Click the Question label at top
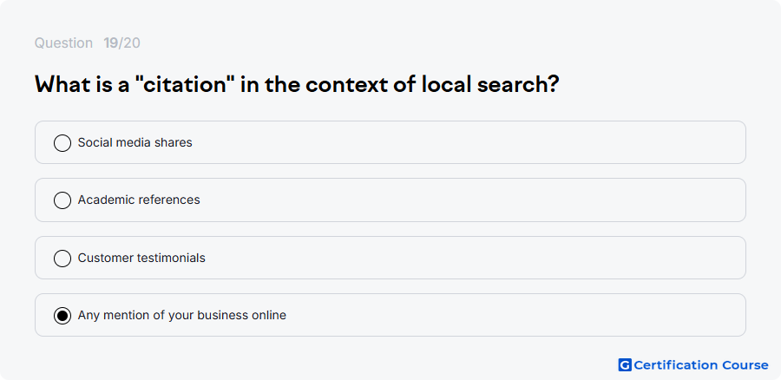 pos(63,43)
